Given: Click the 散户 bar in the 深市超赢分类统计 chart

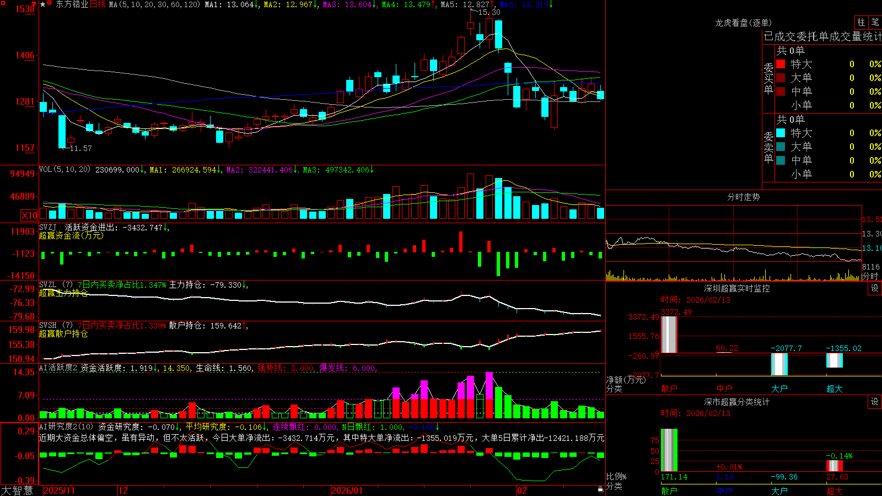Looking at the screenshot, I should tap(669, 450).
